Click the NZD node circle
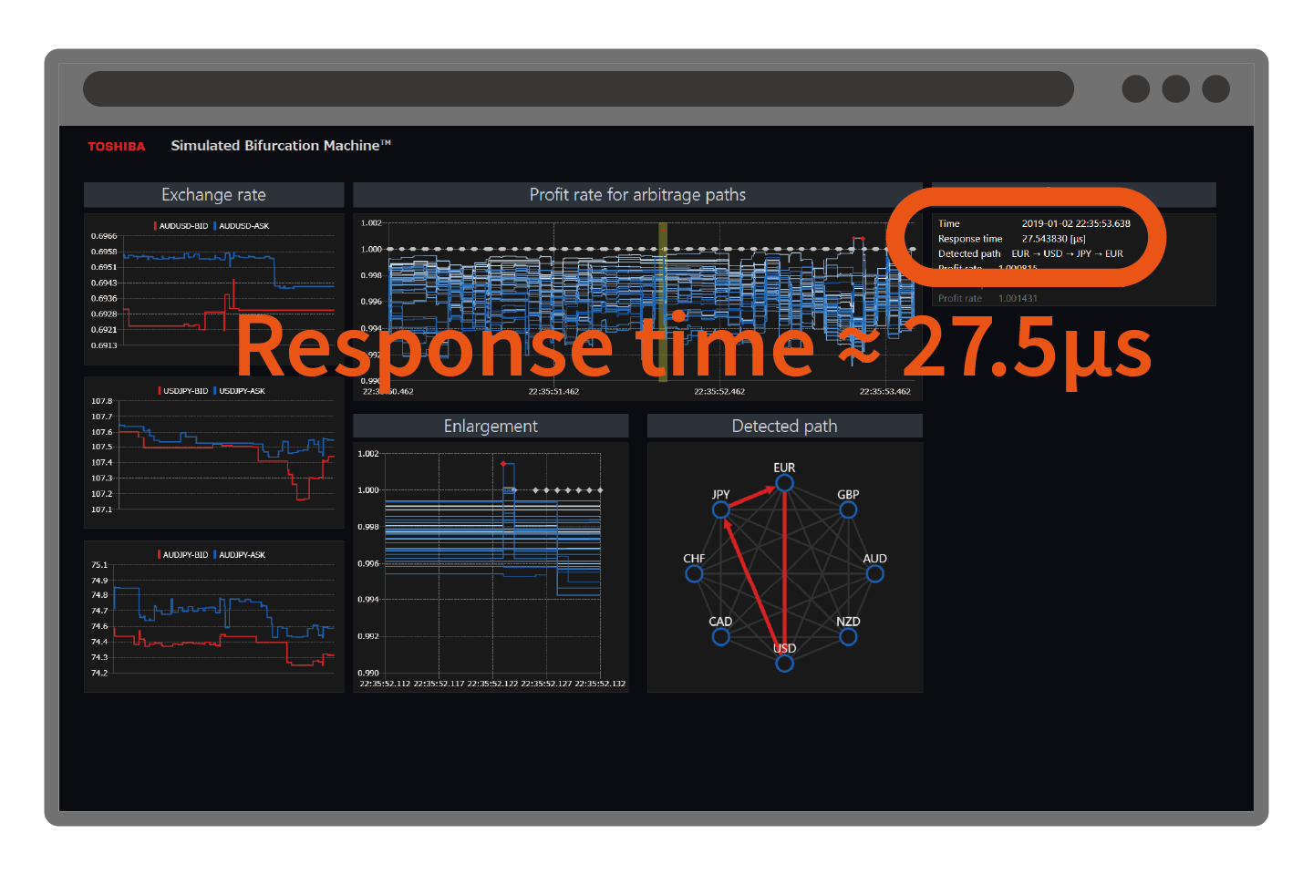The image size is (1313, 875). tap(848, 636)
